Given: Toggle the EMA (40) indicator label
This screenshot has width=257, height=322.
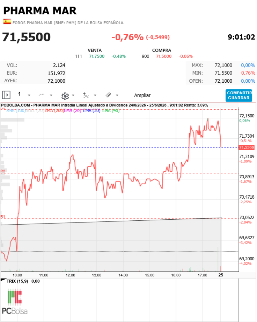Looking at the screenshot, I should tap(111, 110).
